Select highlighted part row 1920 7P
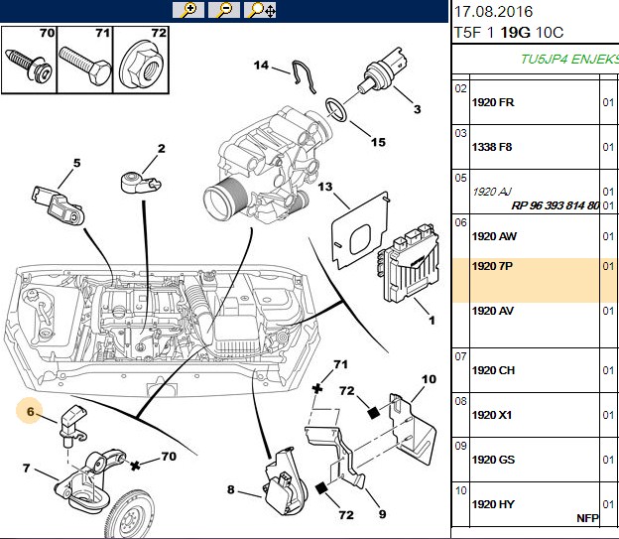The image size is (619, 539). pyautogui.click(x=536, y=281)
